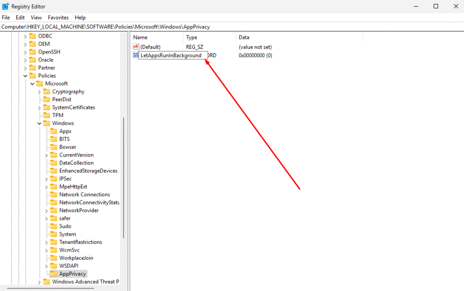The width and height of the screenshot is (464, 291).
Task: Click the DataCollection folder icon
Action: click(x=53, y=163)
